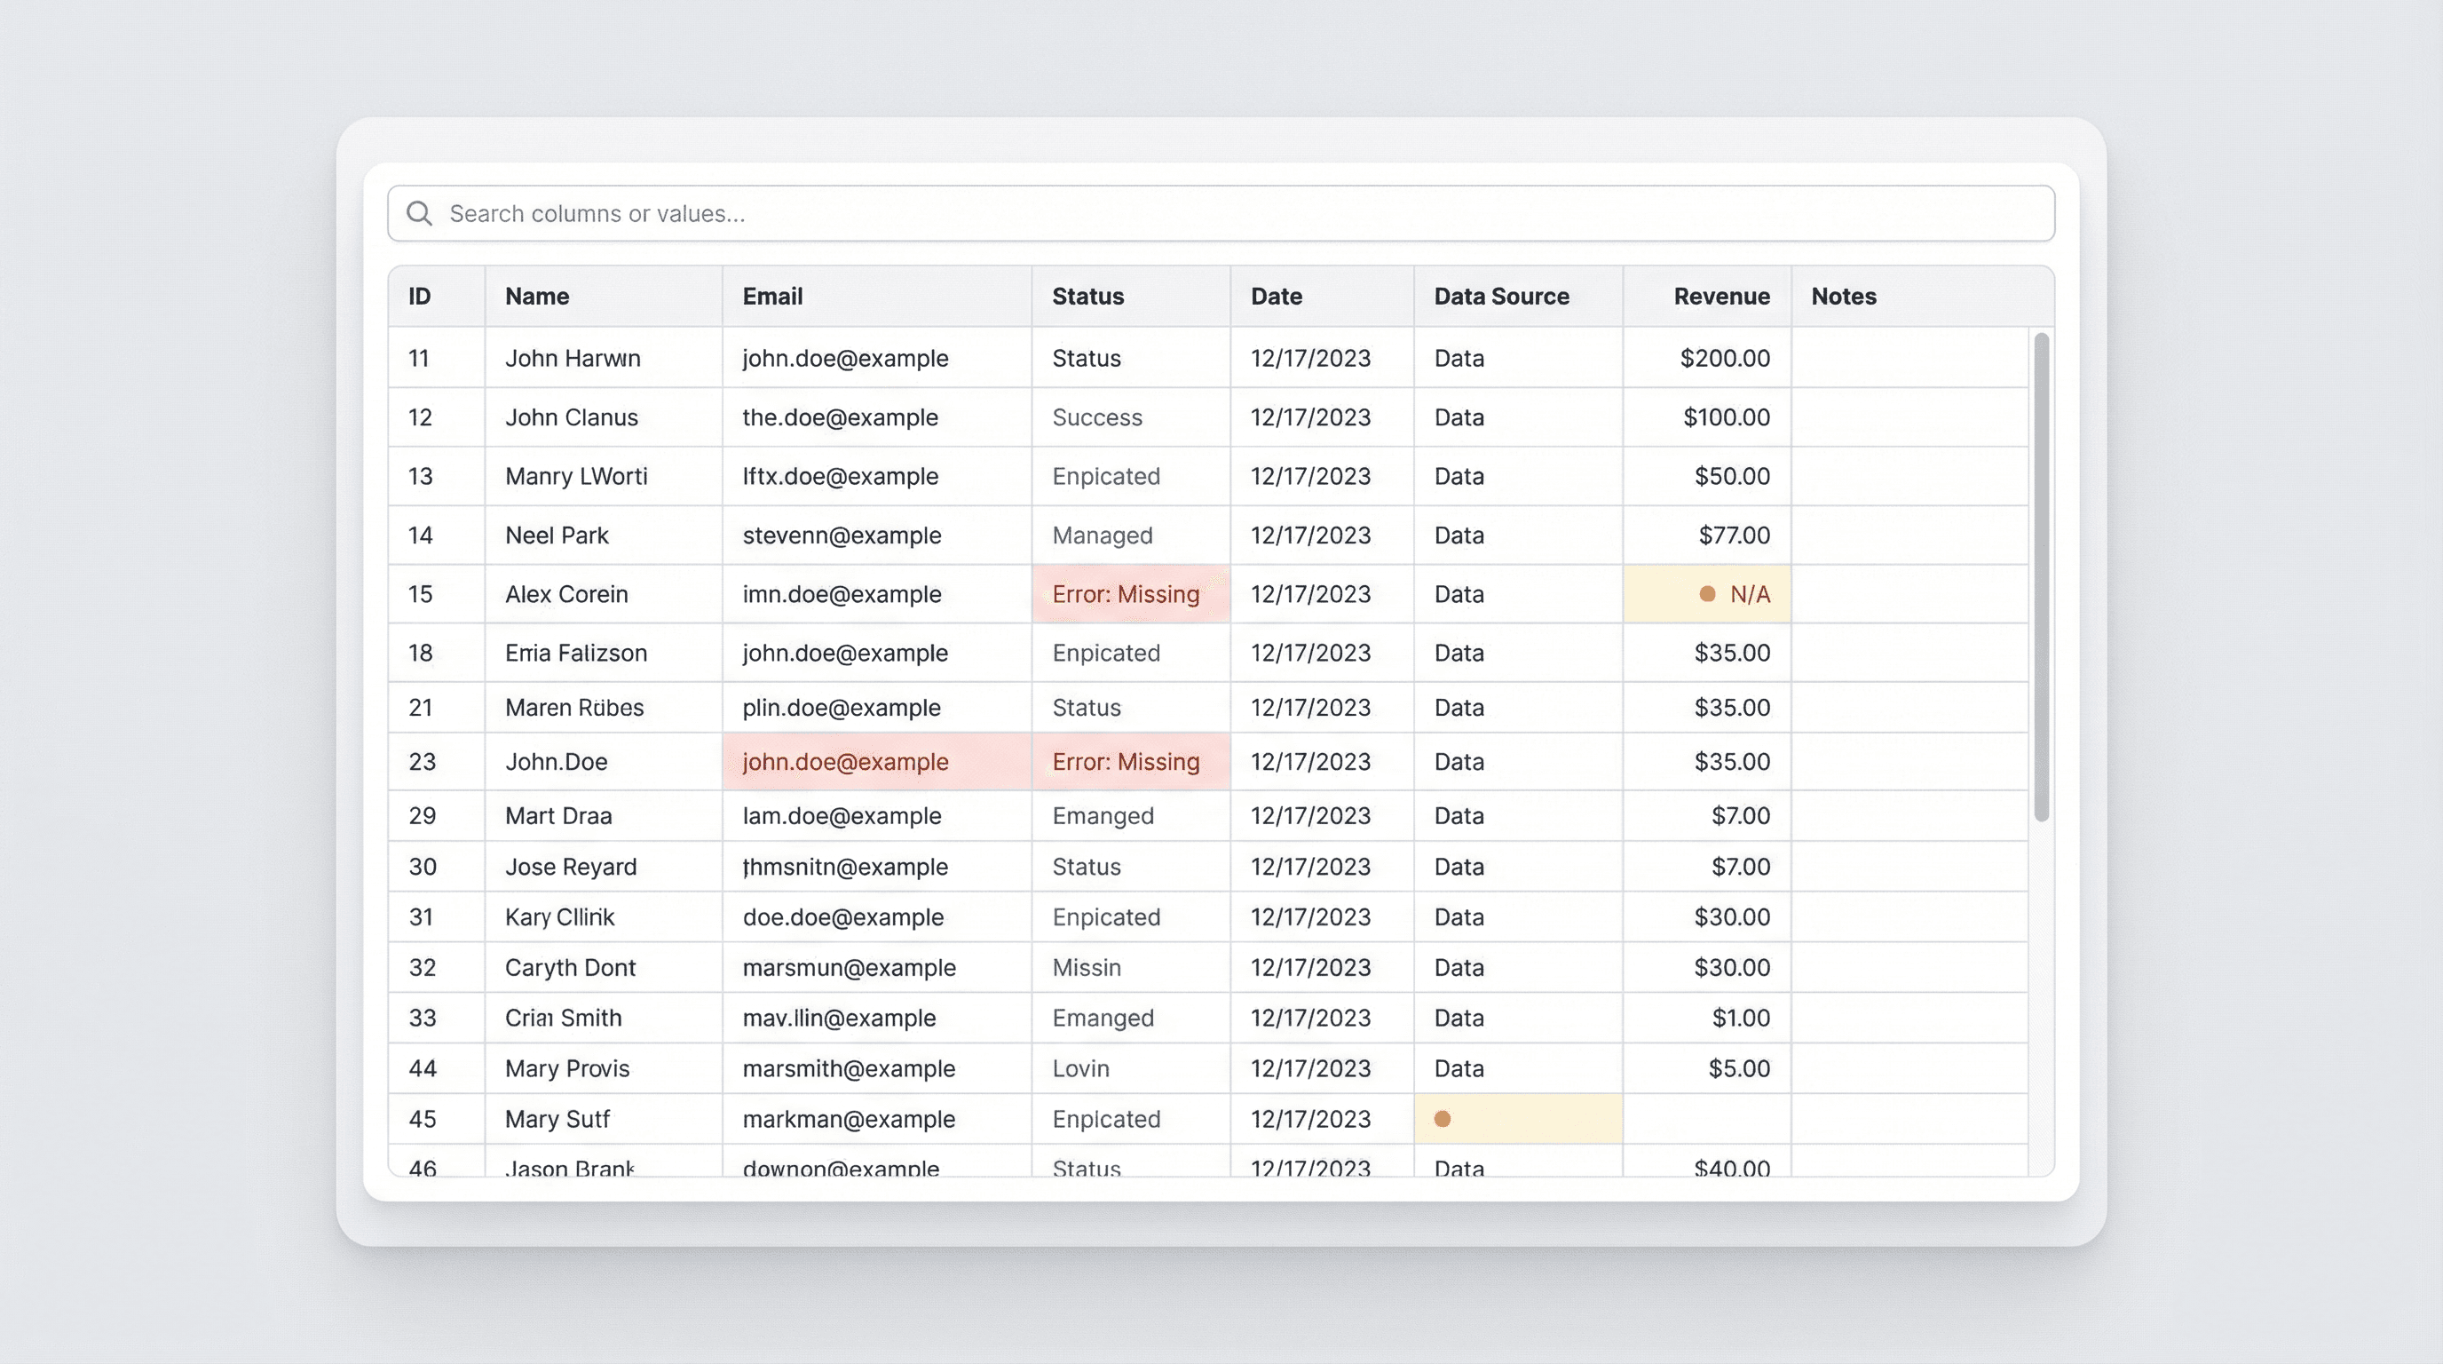Sort by the ID column header
The image size is (2443, 1364).
(x=419, y=296)
